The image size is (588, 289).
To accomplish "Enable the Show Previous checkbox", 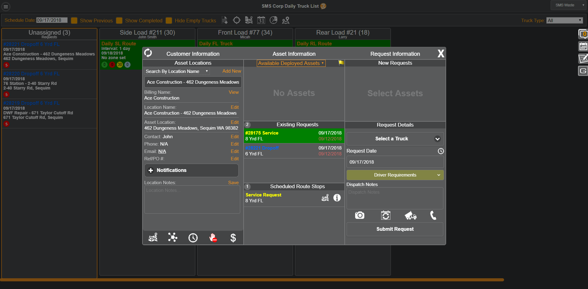I will [74, 21].
